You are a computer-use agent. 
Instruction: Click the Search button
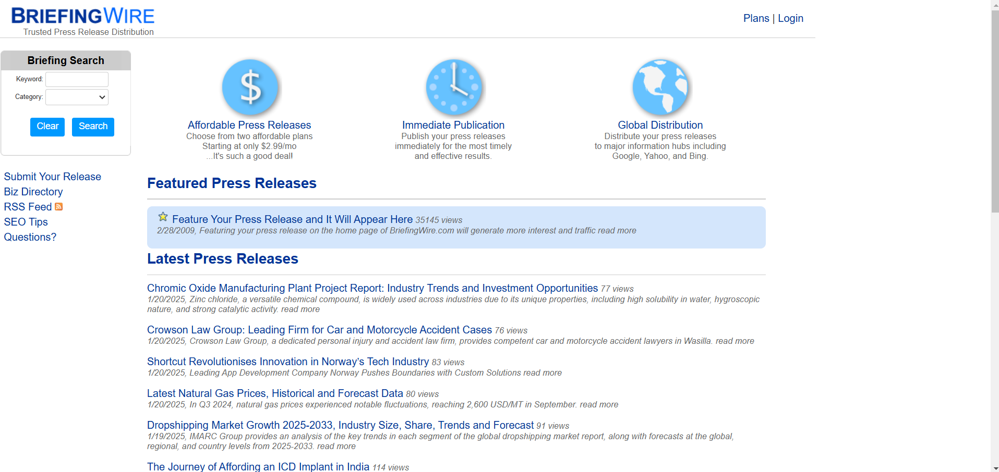93,127
